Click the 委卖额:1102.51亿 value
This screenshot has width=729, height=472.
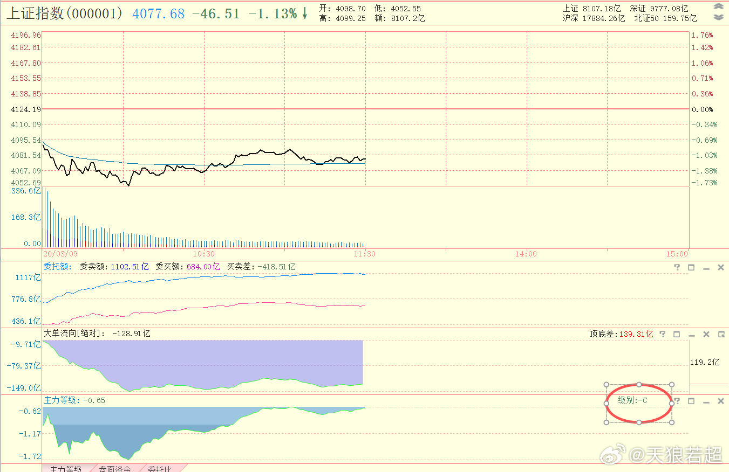tap(114, 267)
